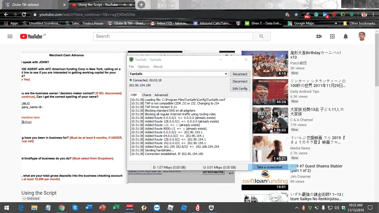This screenshot has height=213, width=379.
Task: Open YouTube notifications bell
Action: [346, 36]
